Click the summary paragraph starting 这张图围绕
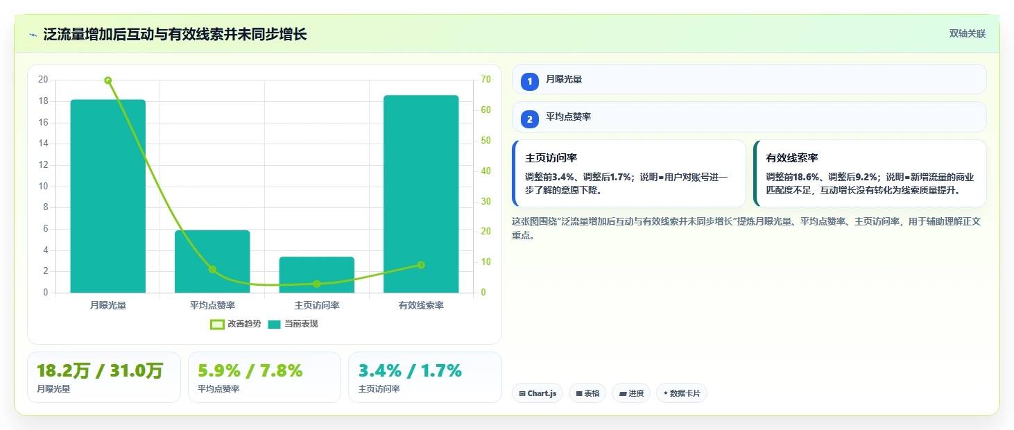 [746, 228]
